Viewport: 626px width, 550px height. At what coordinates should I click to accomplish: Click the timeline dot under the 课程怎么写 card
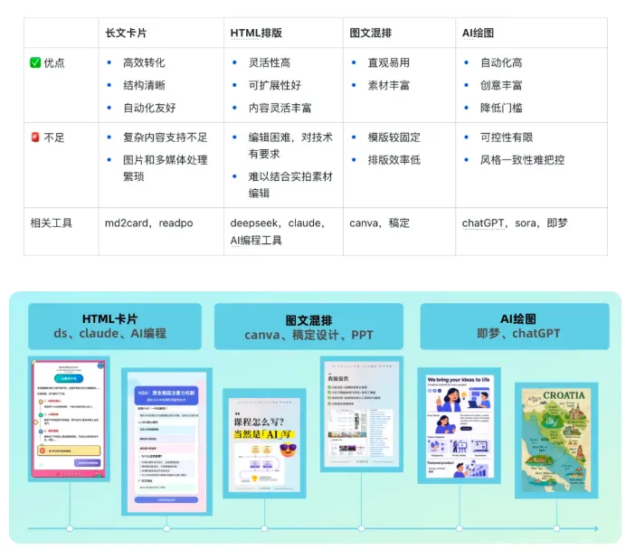[x=264, y=528]
